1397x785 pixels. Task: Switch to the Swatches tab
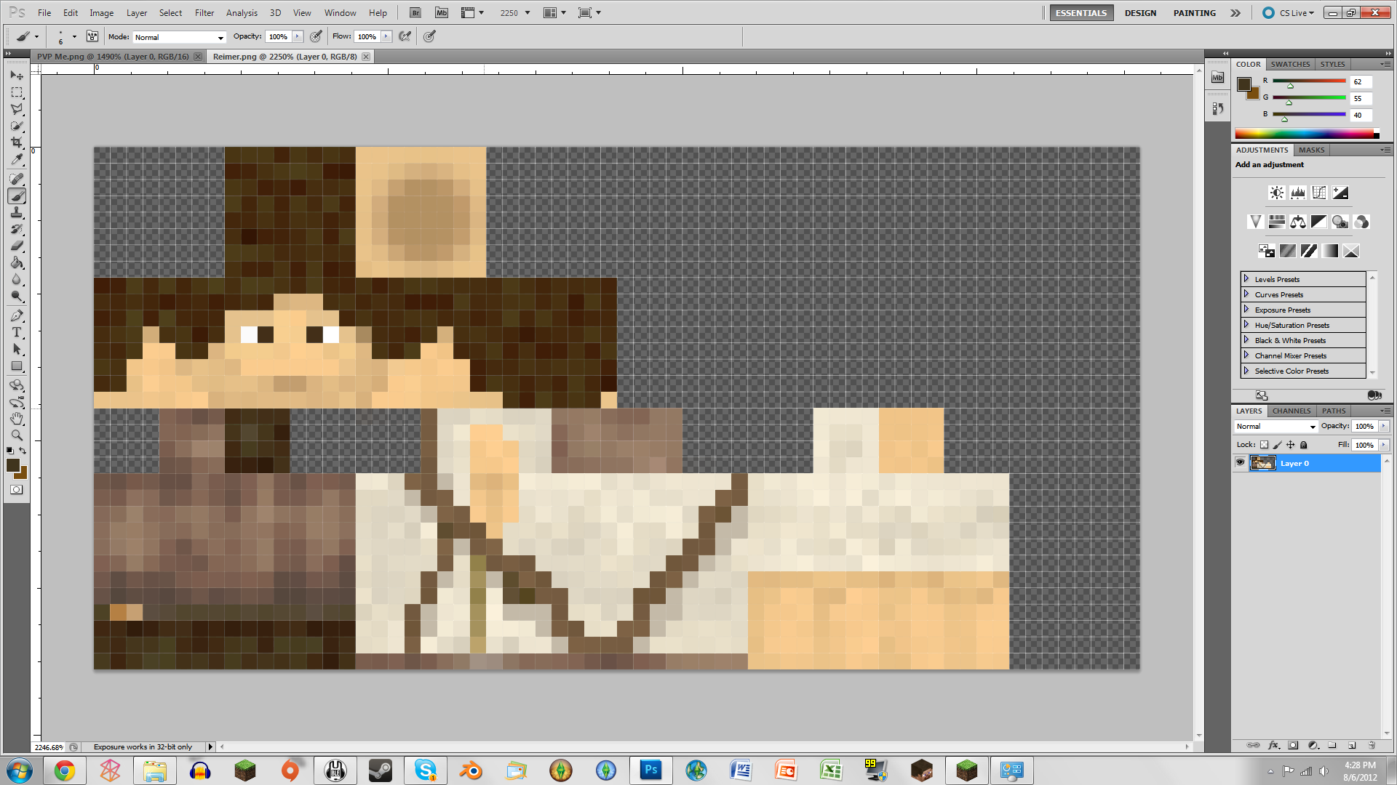coord(1290,64)
